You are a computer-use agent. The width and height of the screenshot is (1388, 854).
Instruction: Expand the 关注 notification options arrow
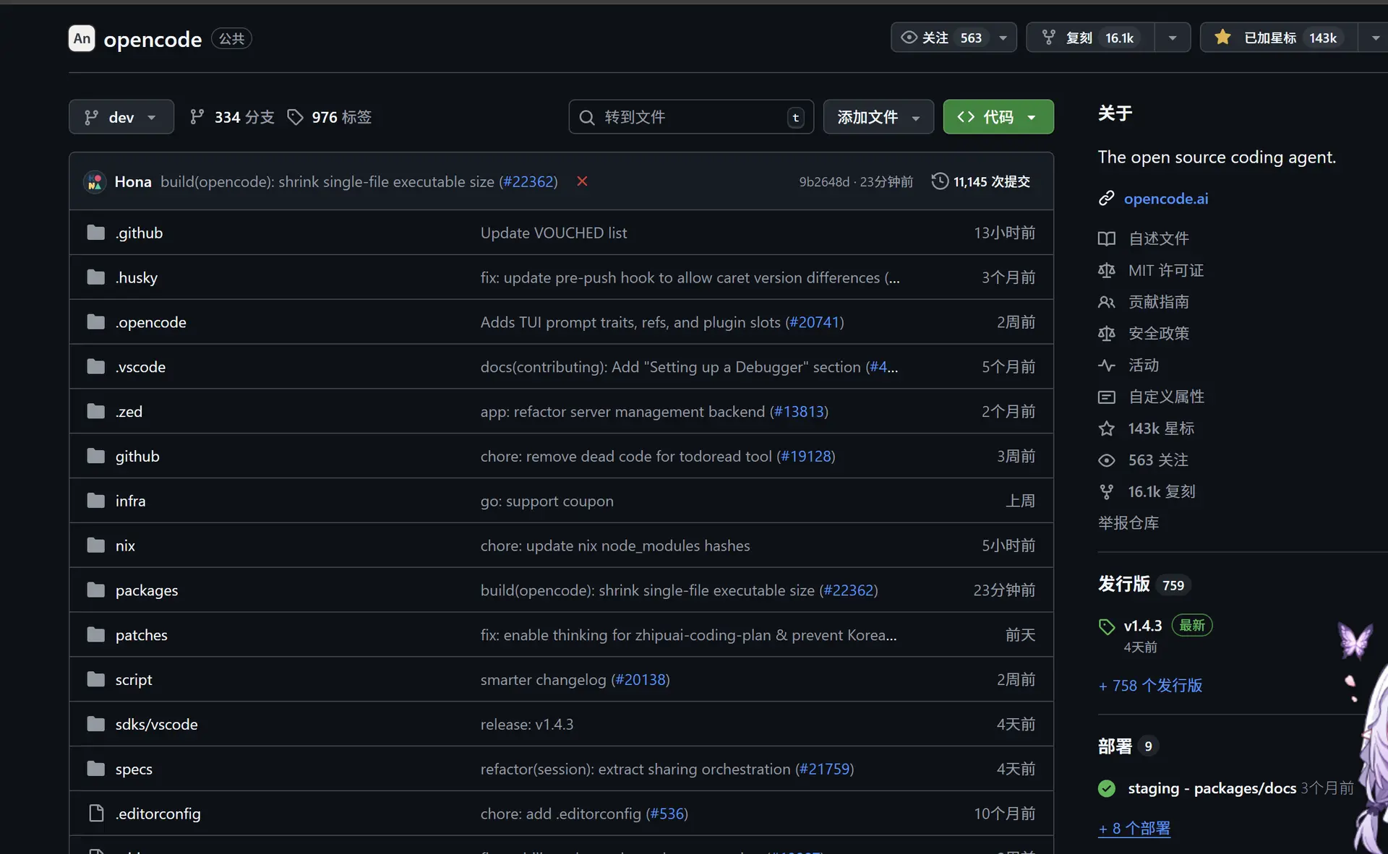point(1003,38)
